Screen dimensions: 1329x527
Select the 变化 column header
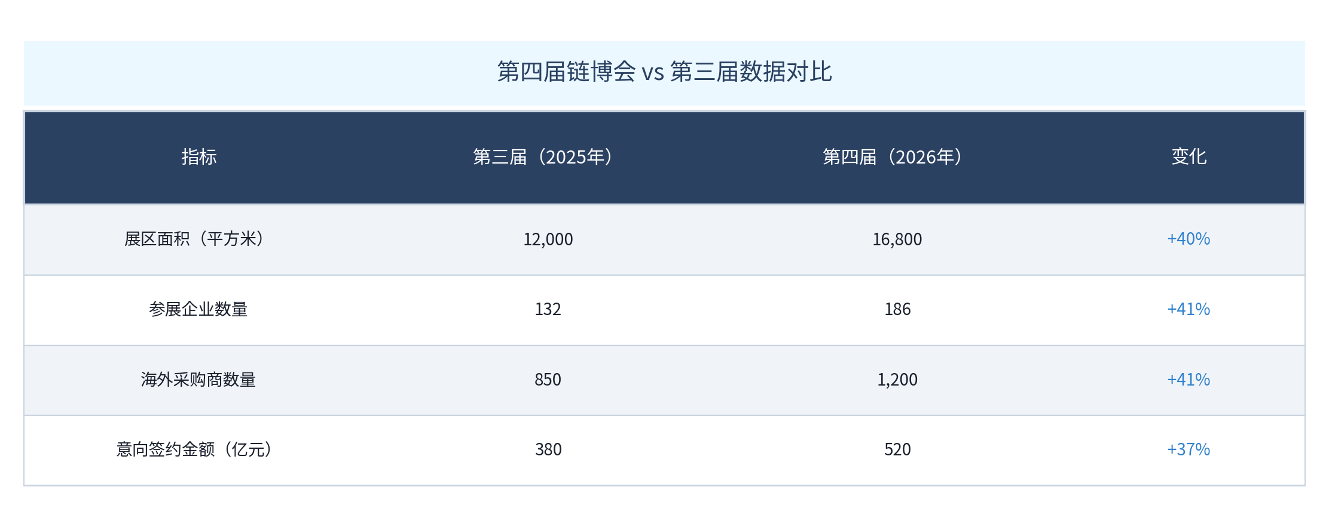pos(1189,157)
